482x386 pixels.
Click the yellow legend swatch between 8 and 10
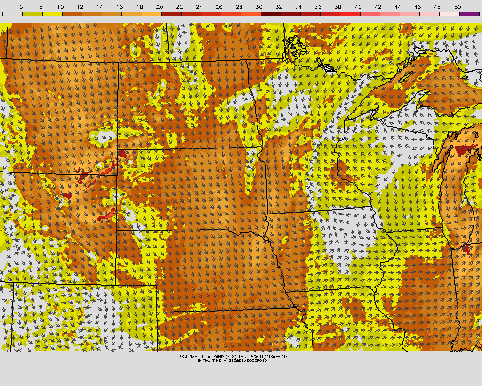[x=52, y=14]
